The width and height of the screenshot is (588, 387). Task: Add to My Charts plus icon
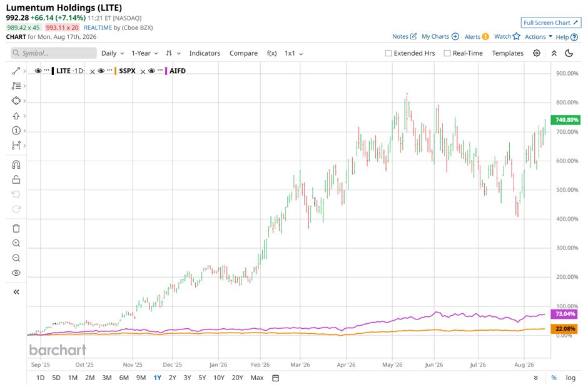(x=455, y=36)
